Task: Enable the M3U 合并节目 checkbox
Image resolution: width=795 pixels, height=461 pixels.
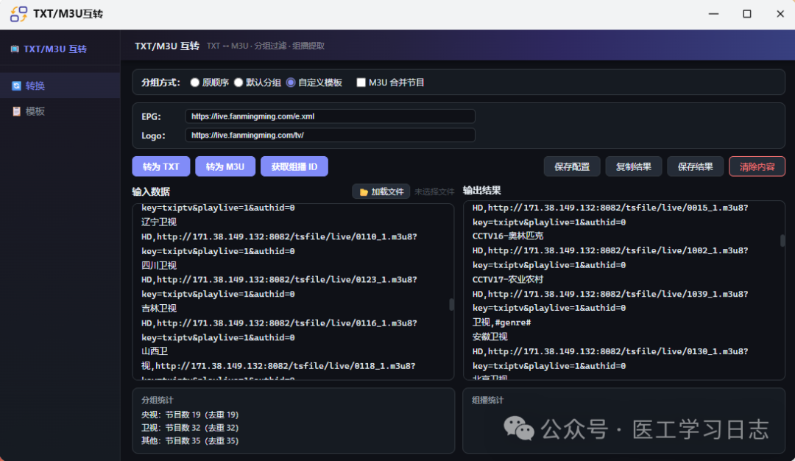Action: point(361,82)
